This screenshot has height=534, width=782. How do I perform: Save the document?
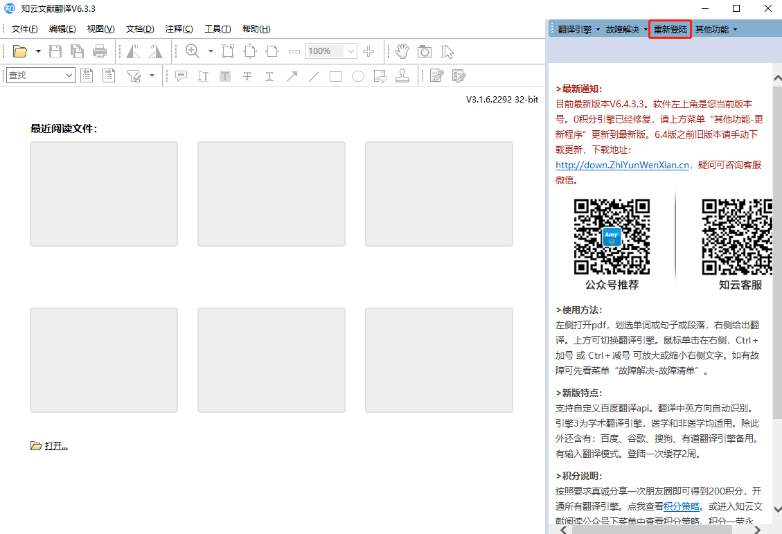(x=55, y=51)
